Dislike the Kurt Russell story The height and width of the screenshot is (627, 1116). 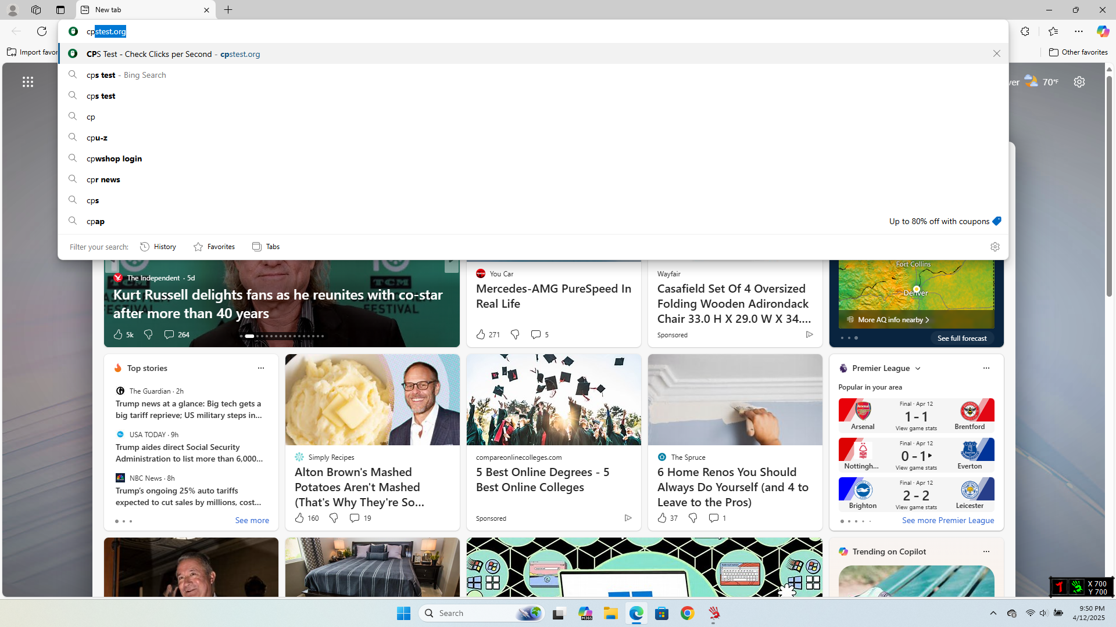tap(148, 334)
